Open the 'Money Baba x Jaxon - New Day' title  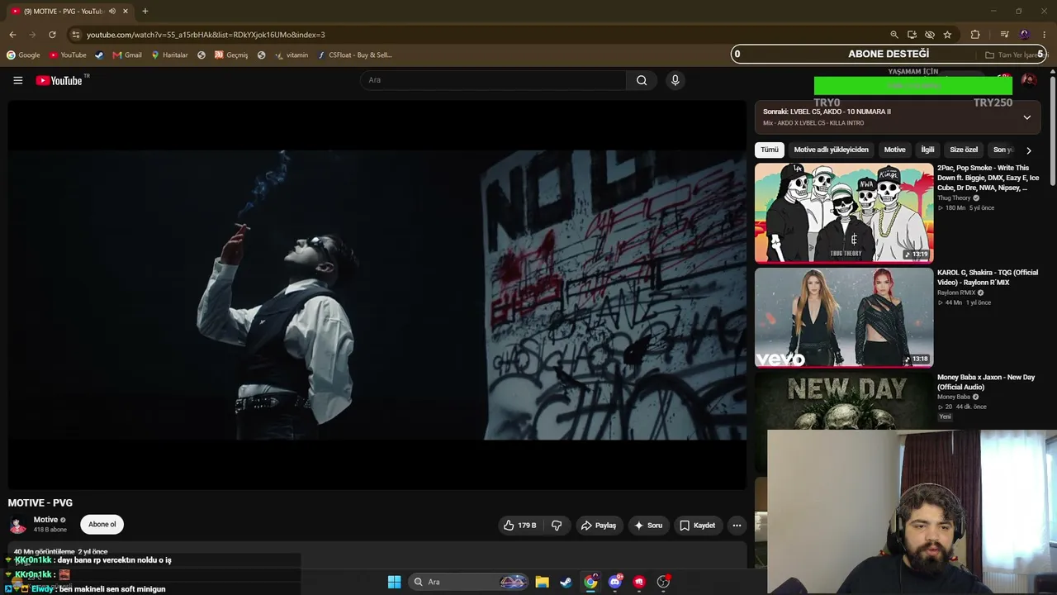point(986,382)
